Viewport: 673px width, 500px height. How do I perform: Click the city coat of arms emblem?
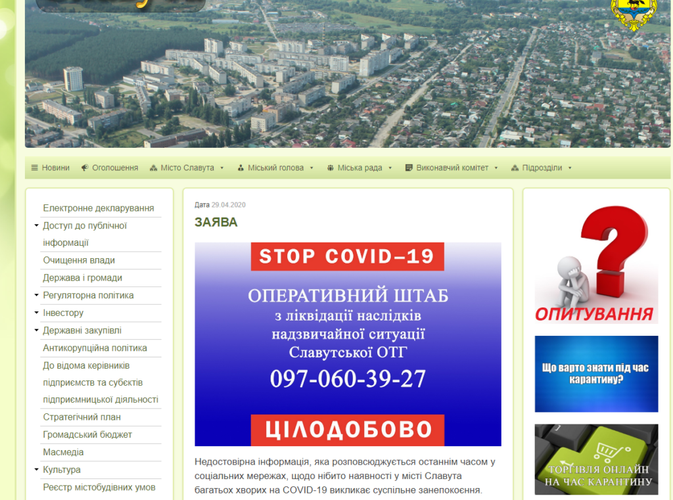click(x=634, y=14)
